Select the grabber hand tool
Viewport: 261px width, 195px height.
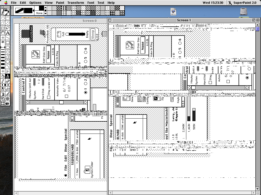(x=3, y=33)
